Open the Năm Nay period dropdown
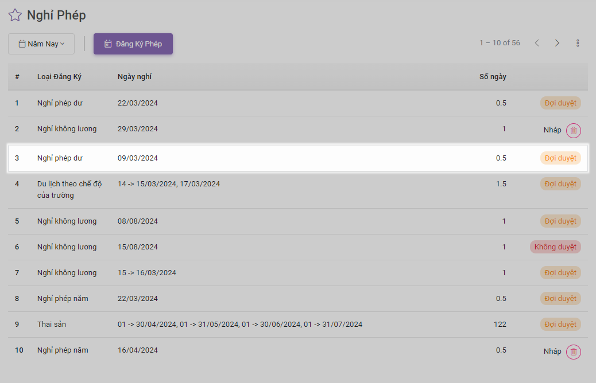This screenshot has height=383, width=596. click(41, 44)
